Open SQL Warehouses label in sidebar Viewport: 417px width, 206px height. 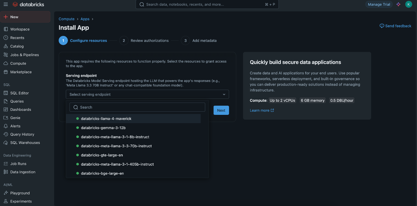pos(25,143)
